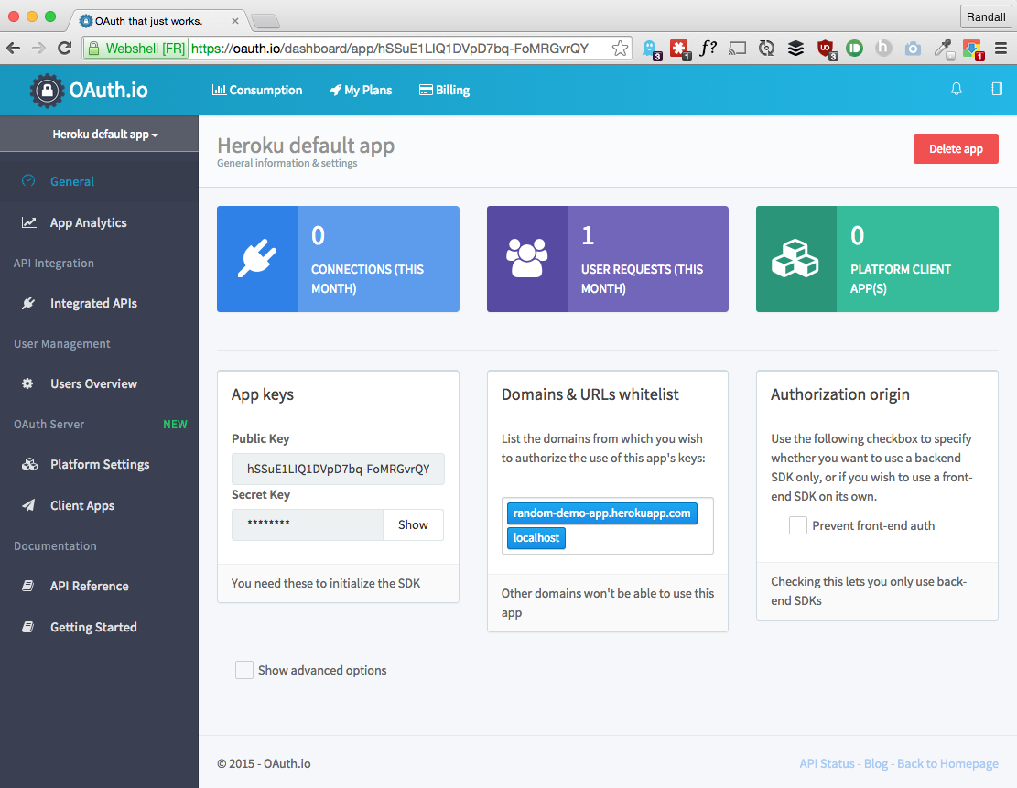Open the API Status footer link

(827, 763)
